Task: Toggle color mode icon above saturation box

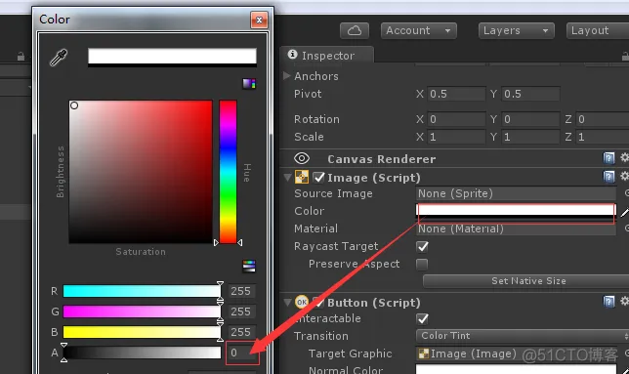Action: coord(249,83)
